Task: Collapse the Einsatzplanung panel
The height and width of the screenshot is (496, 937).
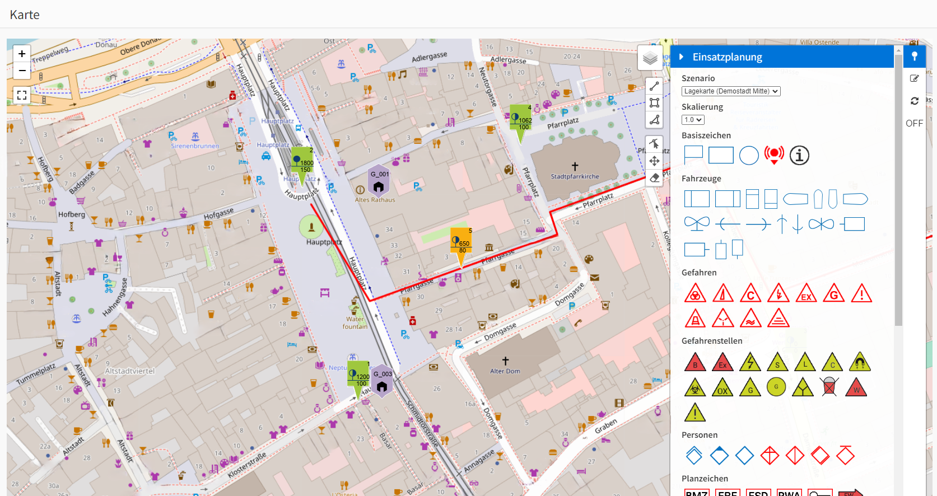Action: [681, 57]
